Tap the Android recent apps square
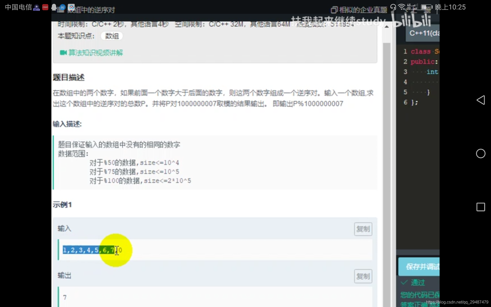Screen dimensions: 491x307 tap(481, 207)
